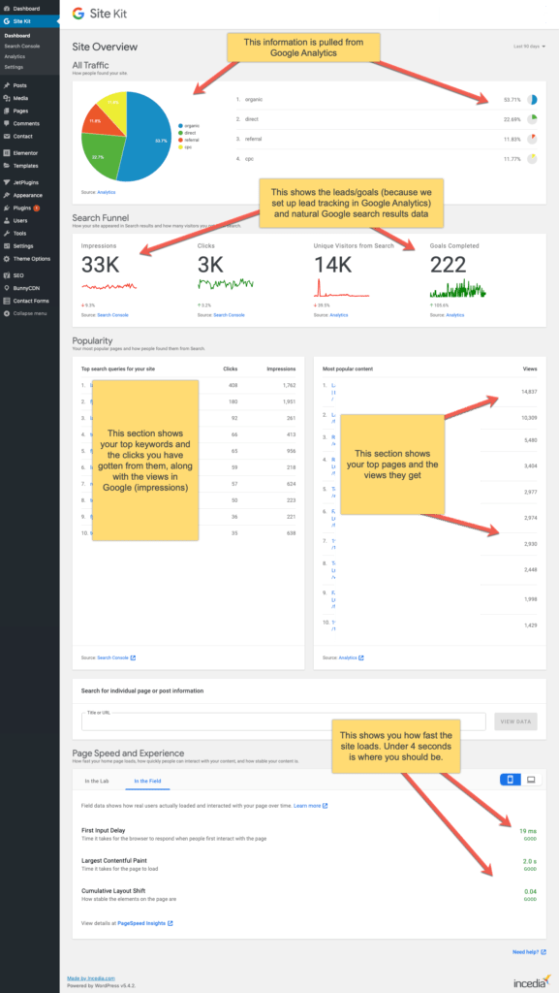Open Analytics submenu item

pyautogui.click(x=15, y=56)
